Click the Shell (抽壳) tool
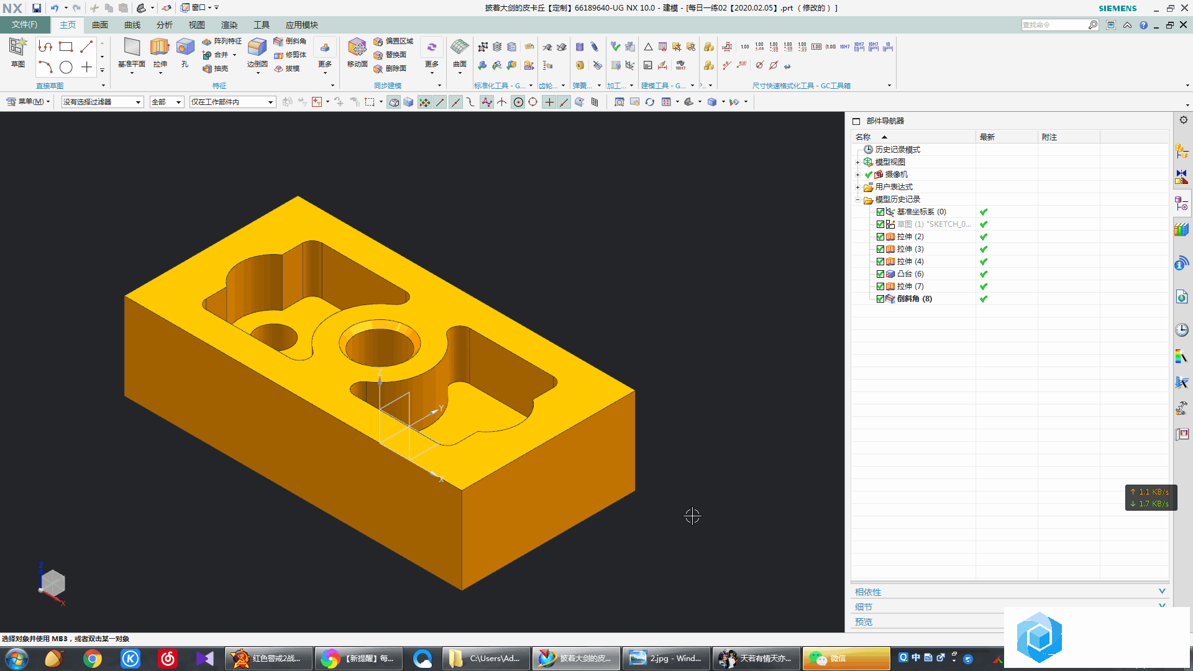Screen dimensions: 1193x671 [216, 68]
